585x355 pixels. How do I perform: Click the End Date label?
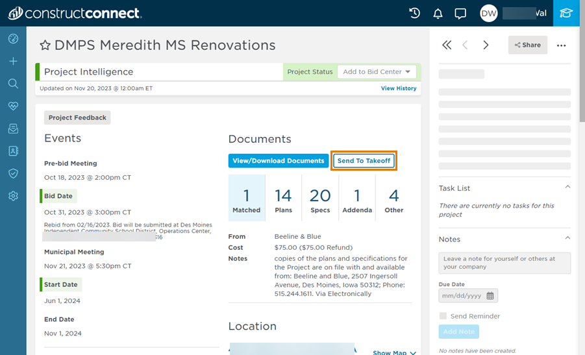59,319
